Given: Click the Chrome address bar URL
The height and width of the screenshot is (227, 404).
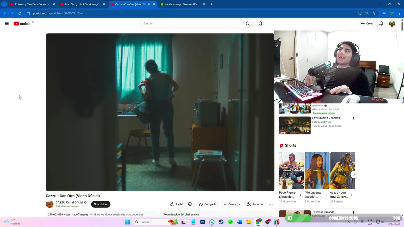Looking at the screenshot, I should (58, 13).
